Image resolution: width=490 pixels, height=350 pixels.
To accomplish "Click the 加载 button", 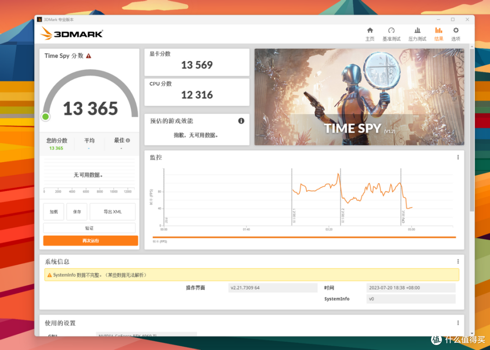I will (54, 212).
